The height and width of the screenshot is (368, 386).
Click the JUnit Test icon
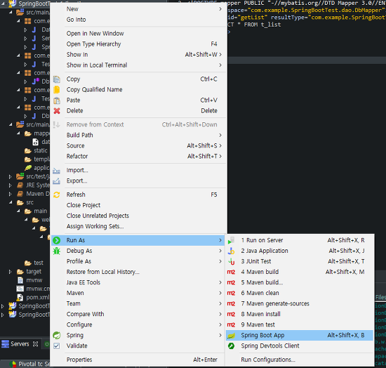pos(231,261)
